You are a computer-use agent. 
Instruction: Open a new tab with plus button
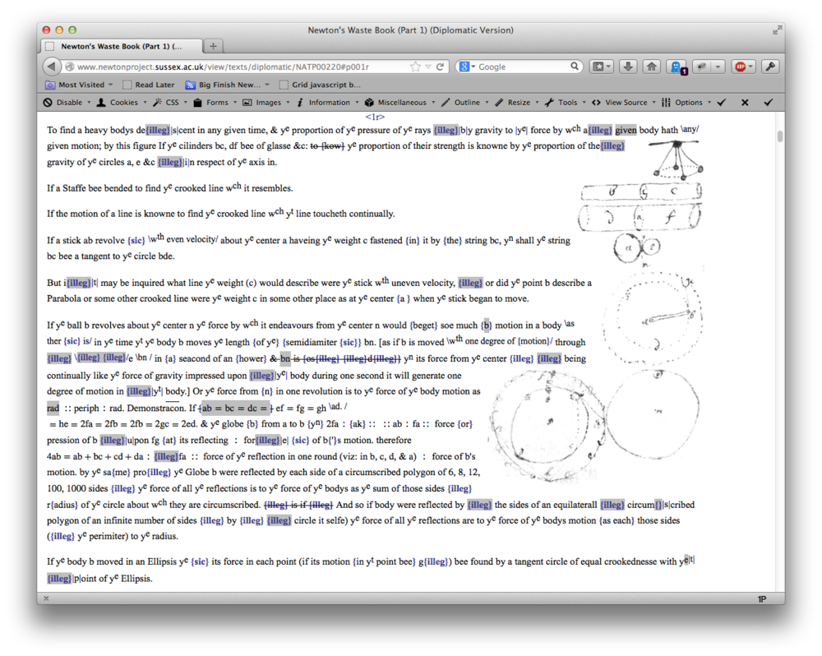tap(213, 46)
